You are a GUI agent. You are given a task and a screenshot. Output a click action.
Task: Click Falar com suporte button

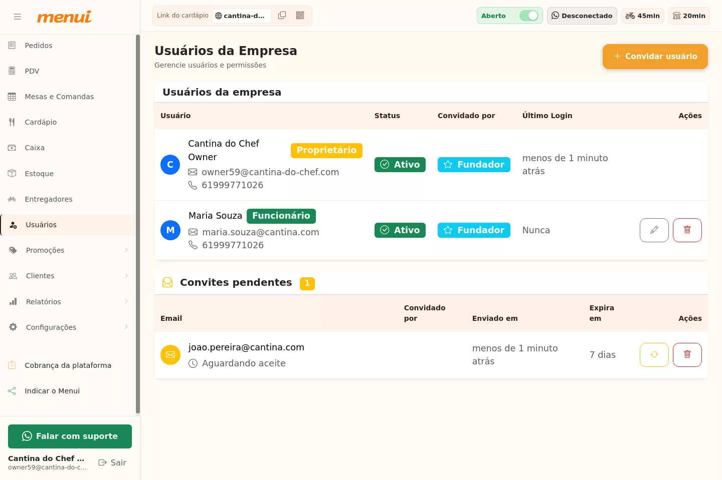coord(70,436)
